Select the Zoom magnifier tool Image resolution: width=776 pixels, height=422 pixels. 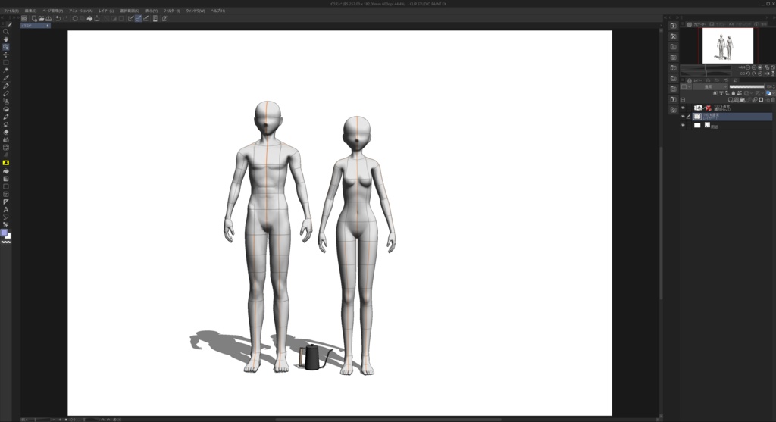[x=6, y=32]
